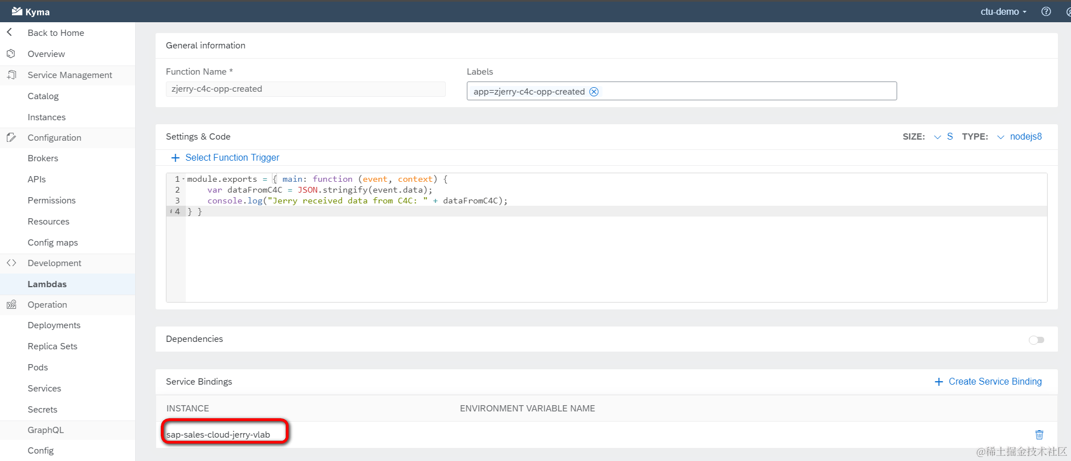Click the Operation section header
The image size is (1071, 461).
[47, 304]
